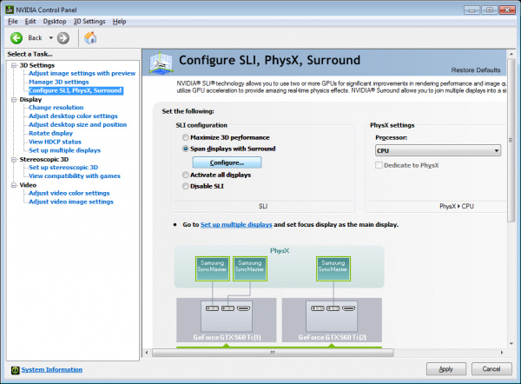Image resolution: width=521 pixels, height=384 pixels.
Task: Select Configure SLI, PhysX, Surround task
Action: [x=76, y=90]
